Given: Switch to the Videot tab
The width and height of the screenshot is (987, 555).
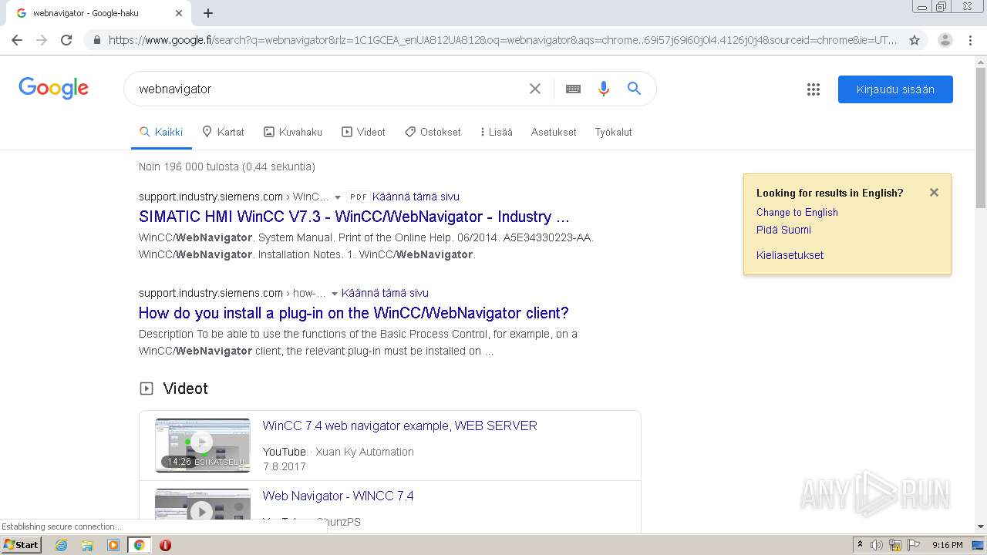Looking at the screenshot, I should click(x=363, y=132).
